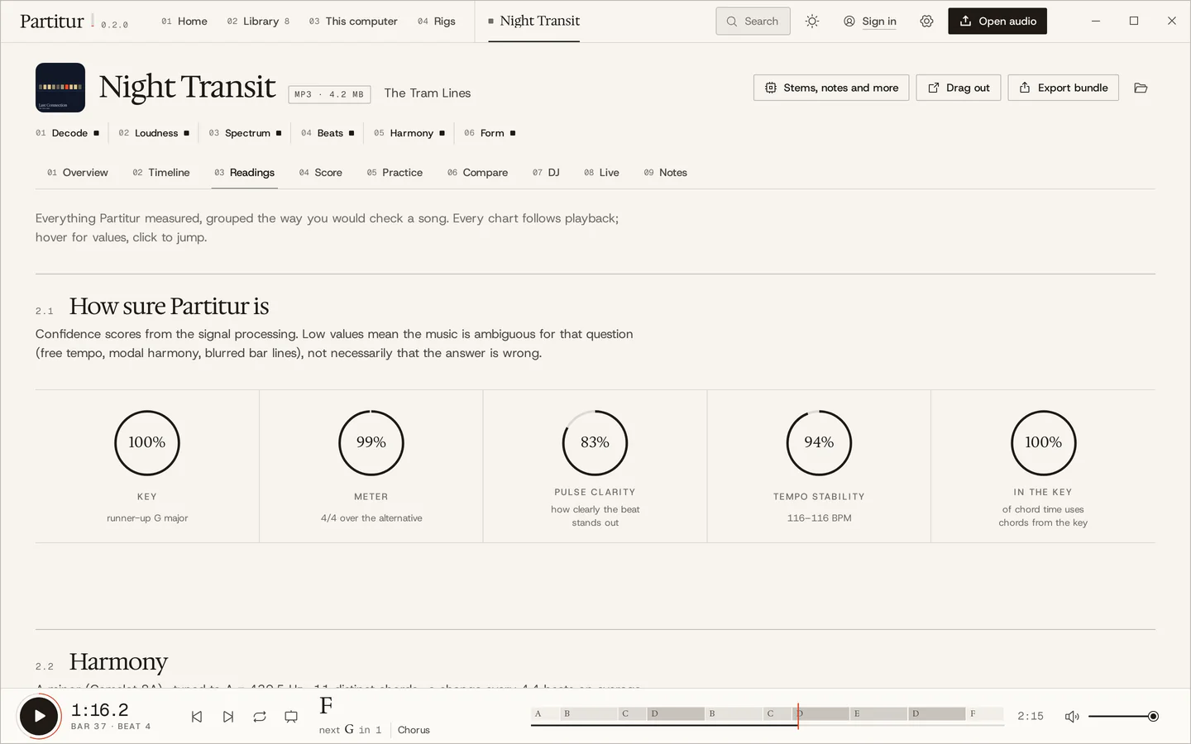Click the 99% Meter confidence ring
This screenshot has height=744, width=1191.
click(x=371, y=443)
